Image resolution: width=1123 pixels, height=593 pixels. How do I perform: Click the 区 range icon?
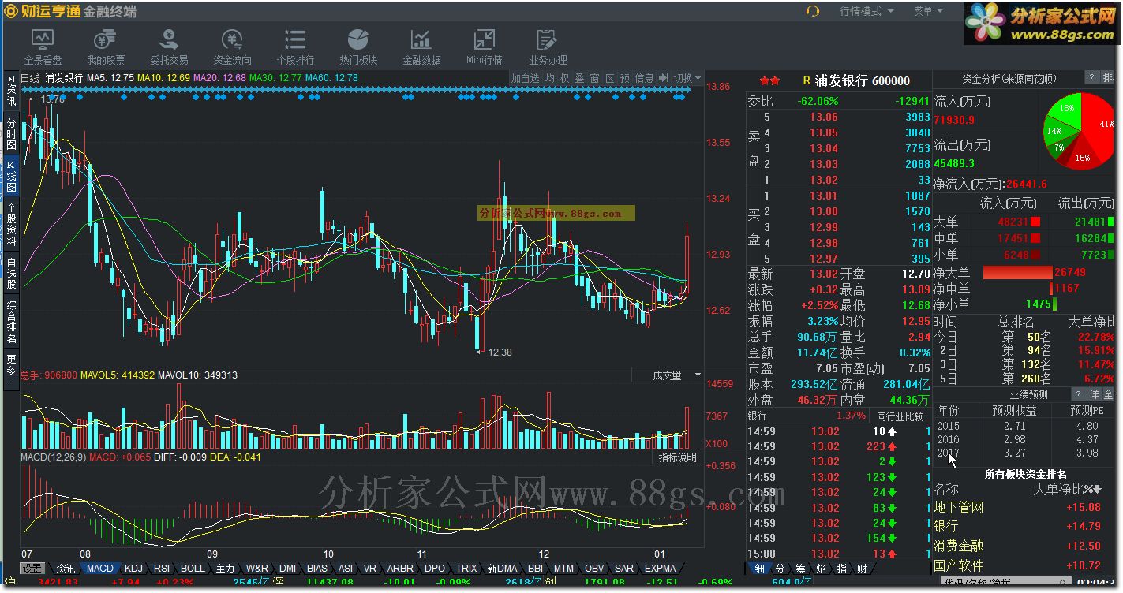pyautogui.click(x=610, y=78)
